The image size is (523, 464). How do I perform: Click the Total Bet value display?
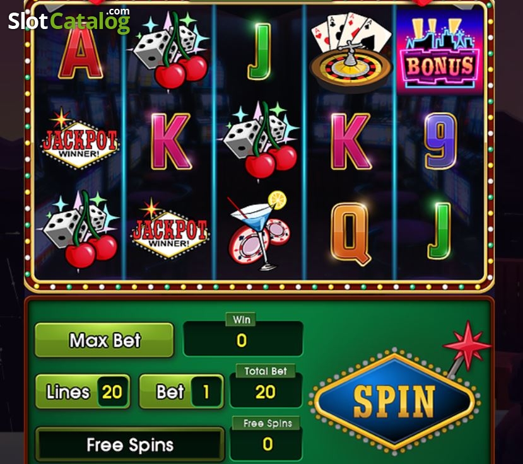(x=266, y=391)
